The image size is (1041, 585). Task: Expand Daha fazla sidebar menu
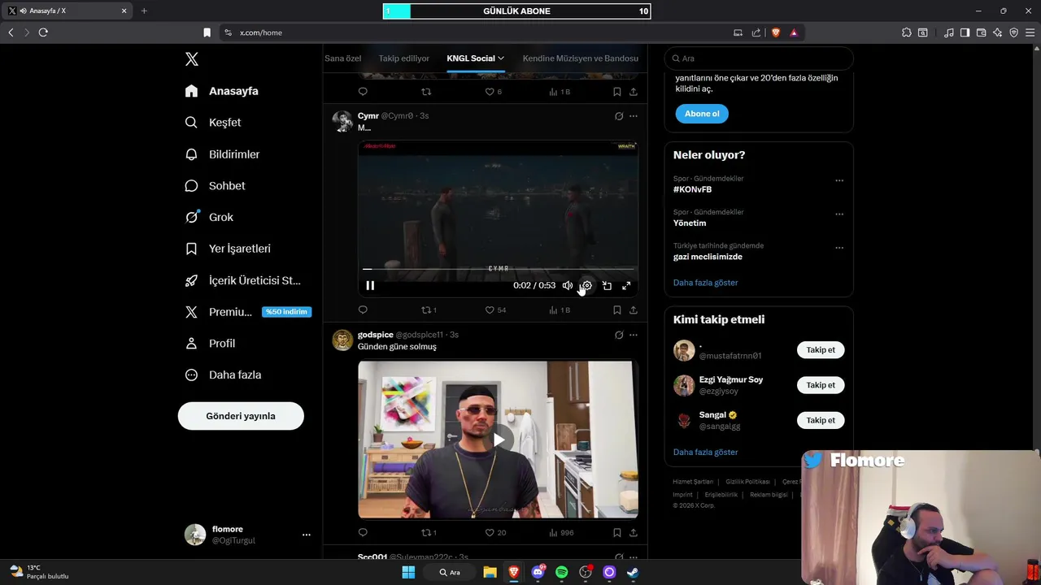[223, 375]
